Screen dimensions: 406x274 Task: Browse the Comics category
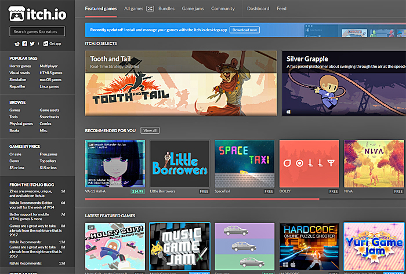tap(45, 124)
